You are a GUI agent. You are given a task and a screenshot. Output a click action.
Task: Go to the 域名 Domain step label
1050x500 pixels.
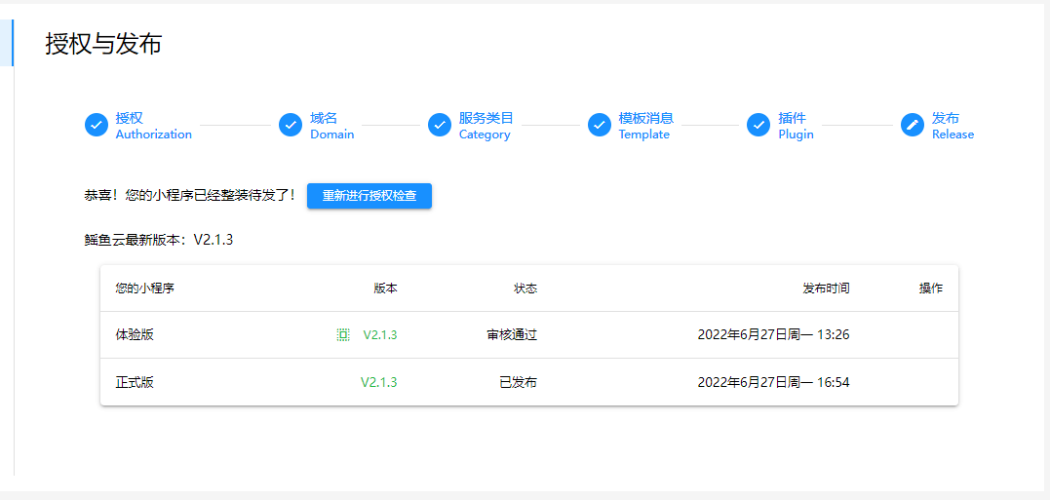click(331, 126)
